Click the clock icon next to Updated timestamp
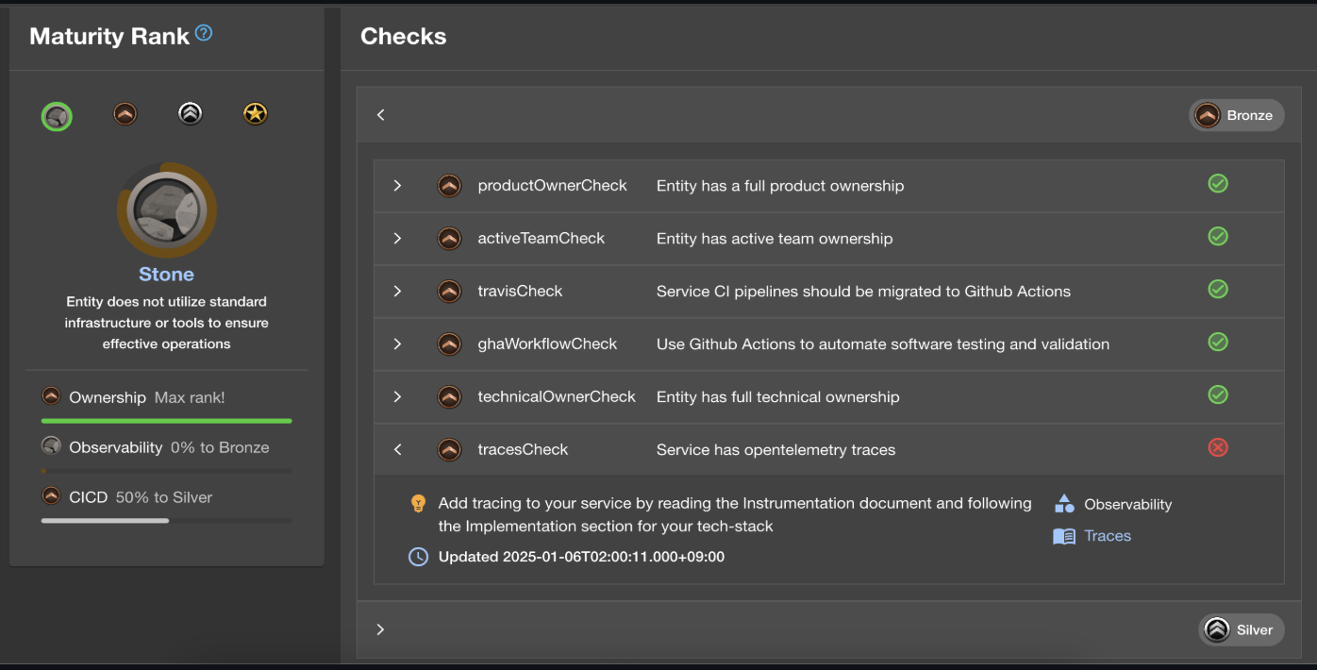The width and height of the screenshot is (1317, 670). (418, 557)
